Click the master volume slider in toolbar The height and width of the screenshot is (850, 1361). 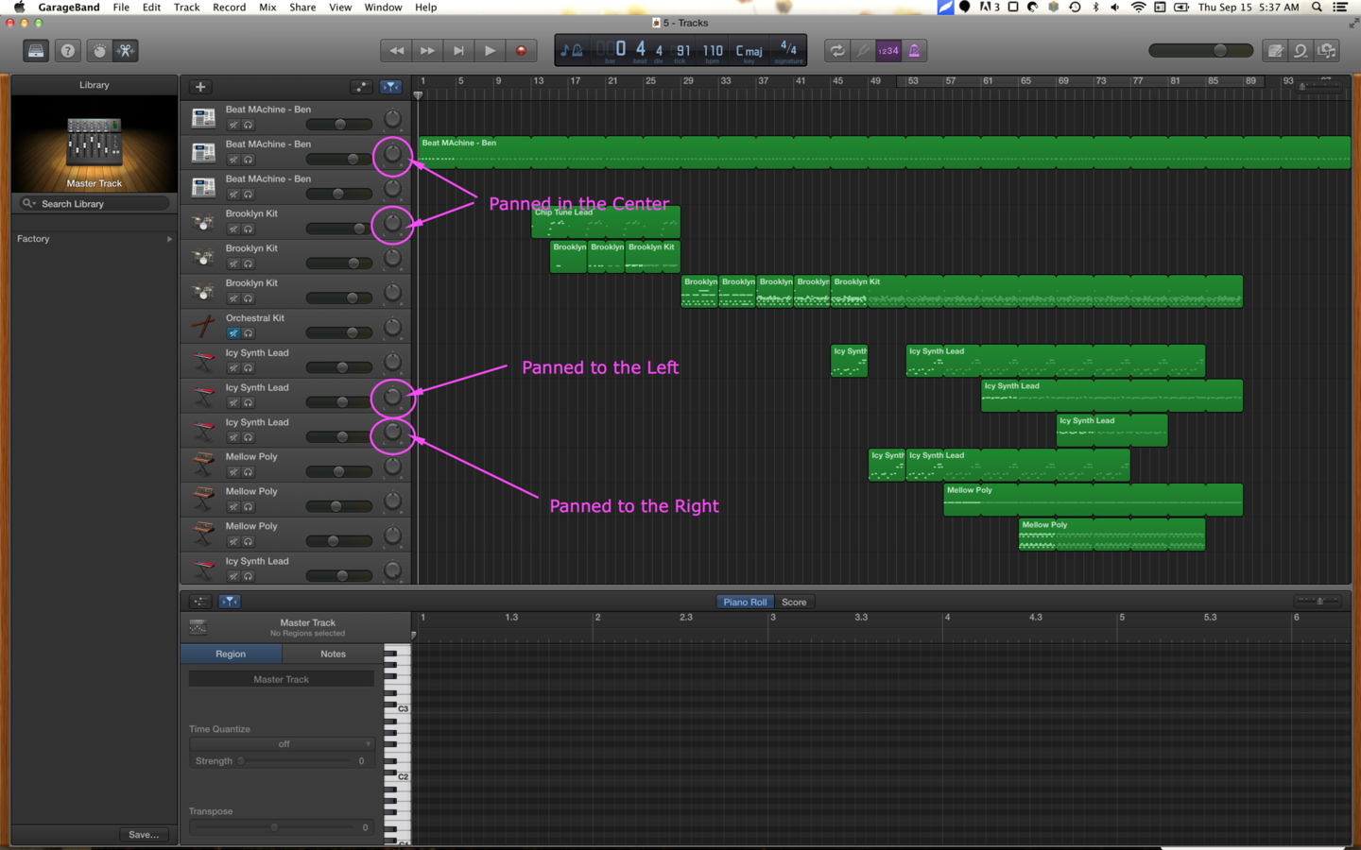(x=1200, y=51)
